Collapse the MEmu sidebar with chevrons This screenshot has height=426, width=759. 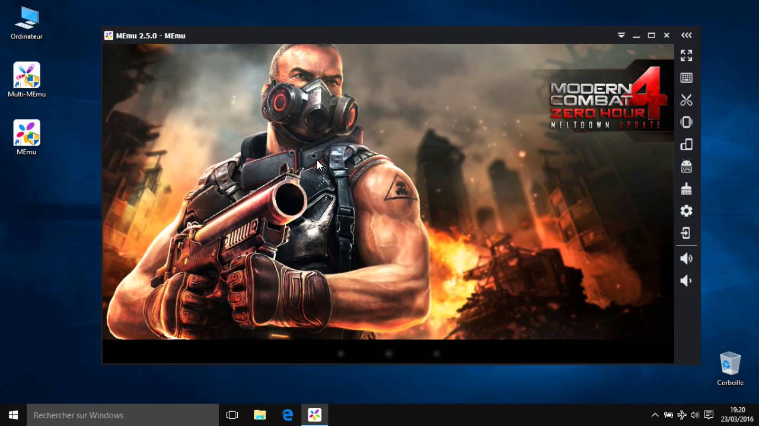(686, 35)
